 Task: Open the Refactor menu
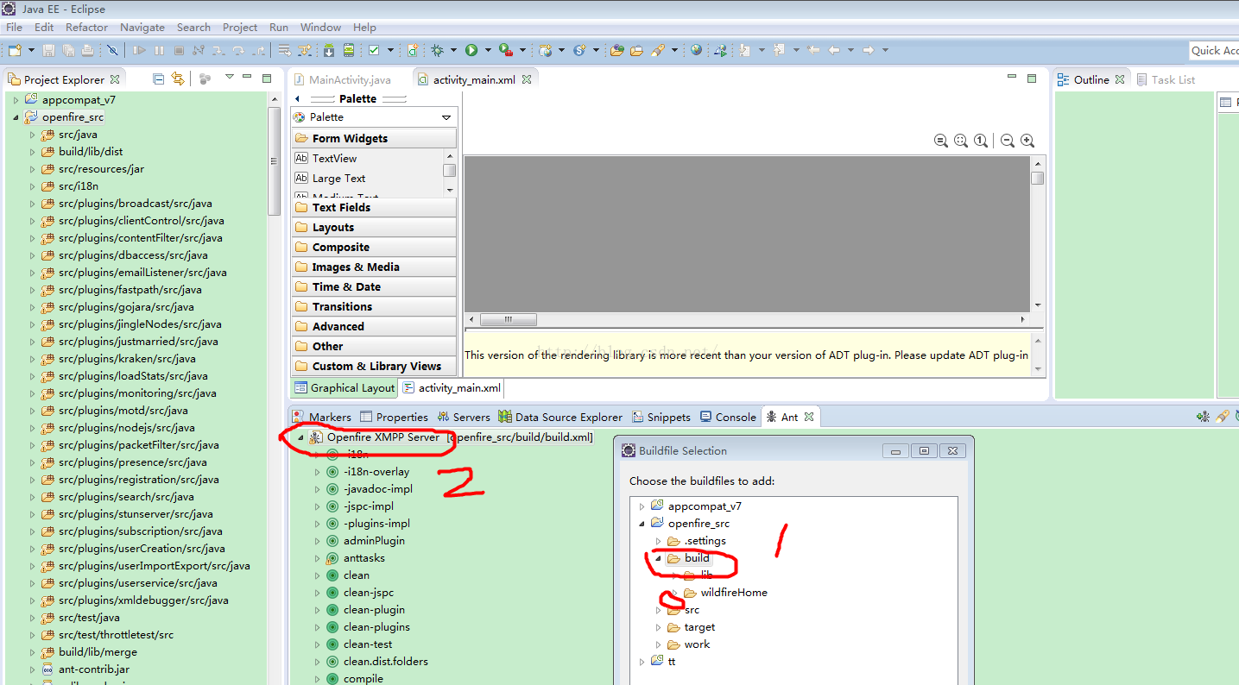tap(86, 27)
